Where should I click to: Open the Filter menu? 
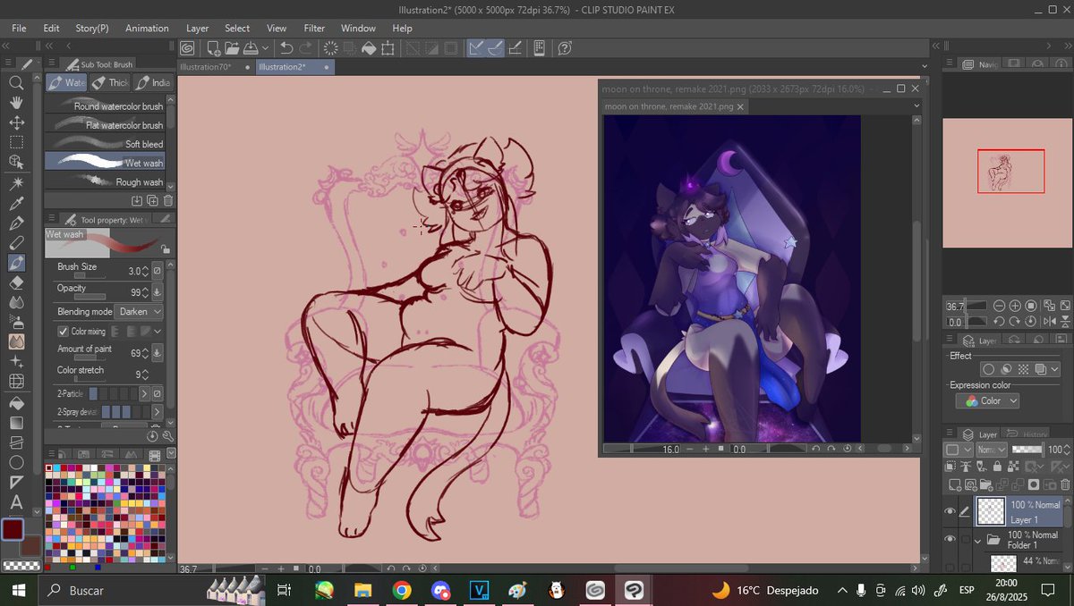[314, 29]
